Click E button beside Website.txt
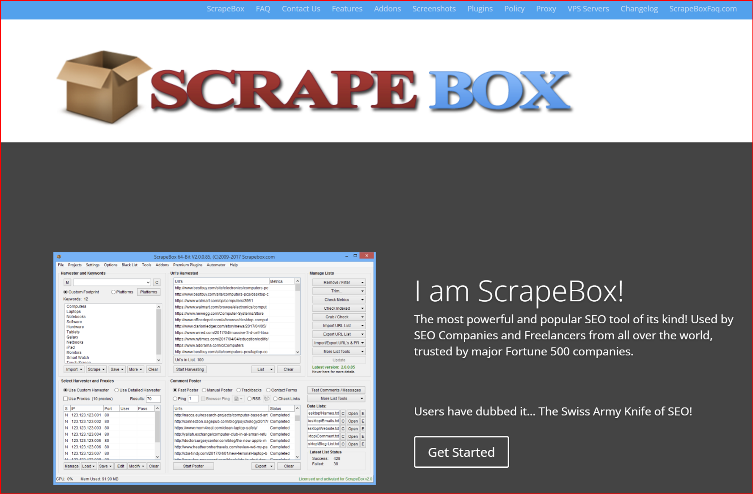This screenshot has height=494, width=753. (x=363, y=429)
